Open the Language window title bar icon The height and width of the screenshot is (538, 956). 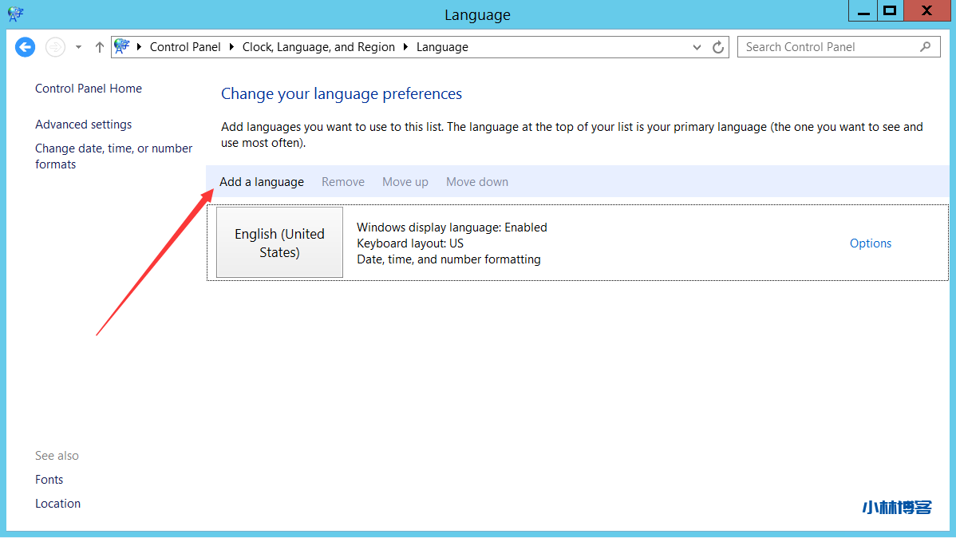[15, 14]
